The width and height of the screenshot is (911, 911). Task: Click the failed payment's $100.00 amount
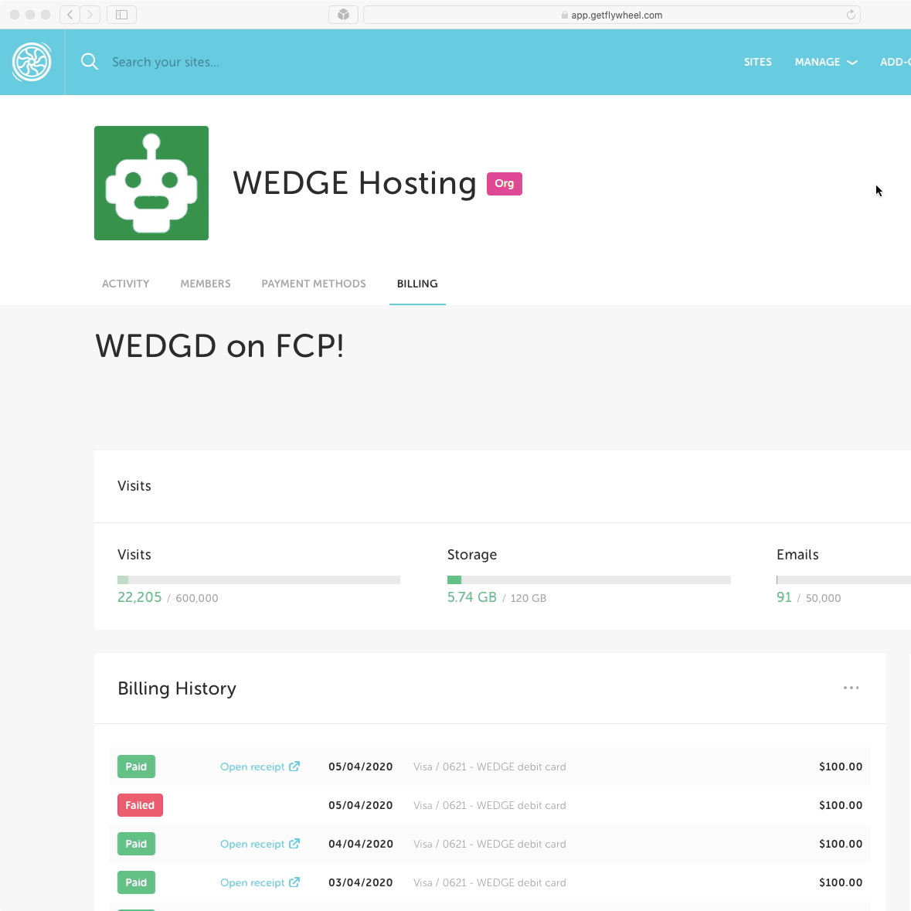(840, 805)
